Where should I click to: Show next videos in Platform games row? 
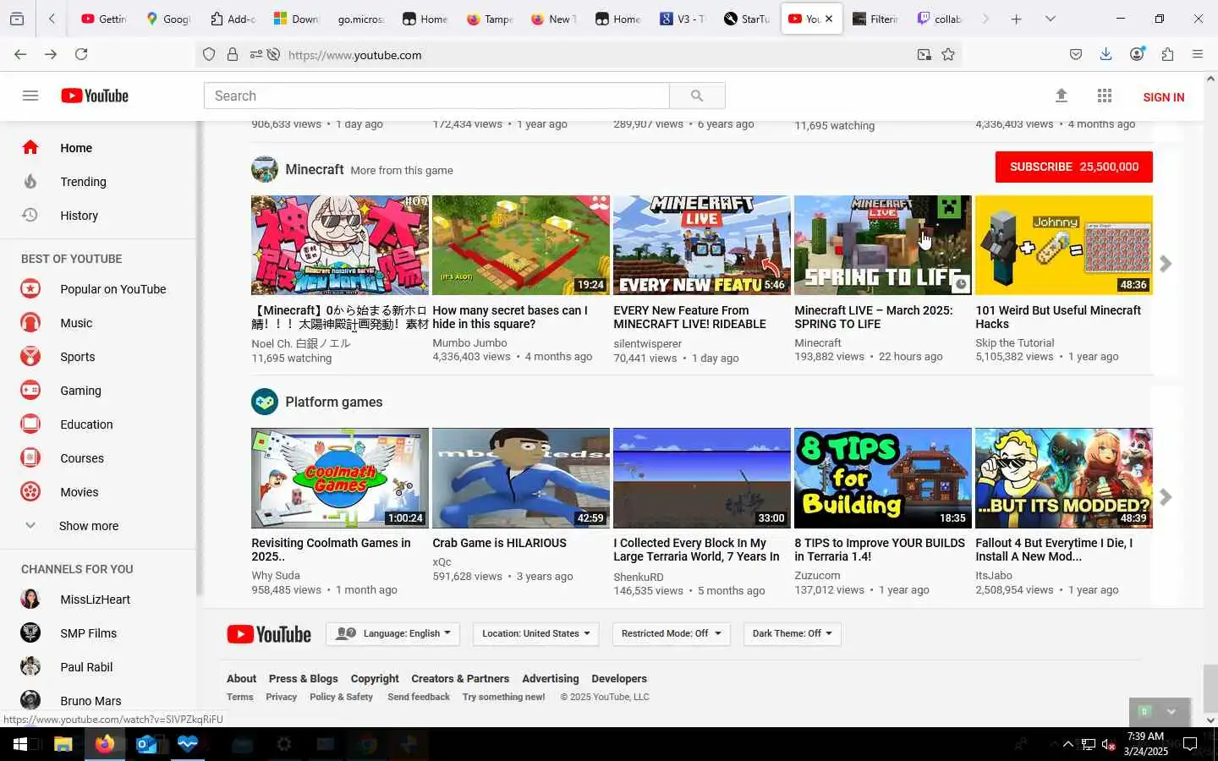click(1166, 497)
